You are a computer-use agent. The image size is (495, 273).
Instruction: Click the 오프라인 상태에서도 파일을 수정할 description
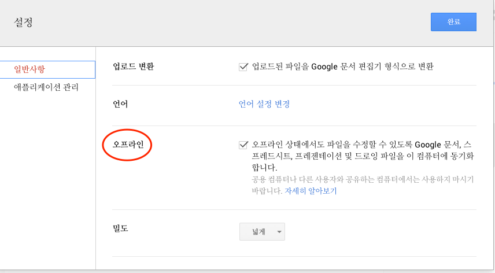pos(363,156)
